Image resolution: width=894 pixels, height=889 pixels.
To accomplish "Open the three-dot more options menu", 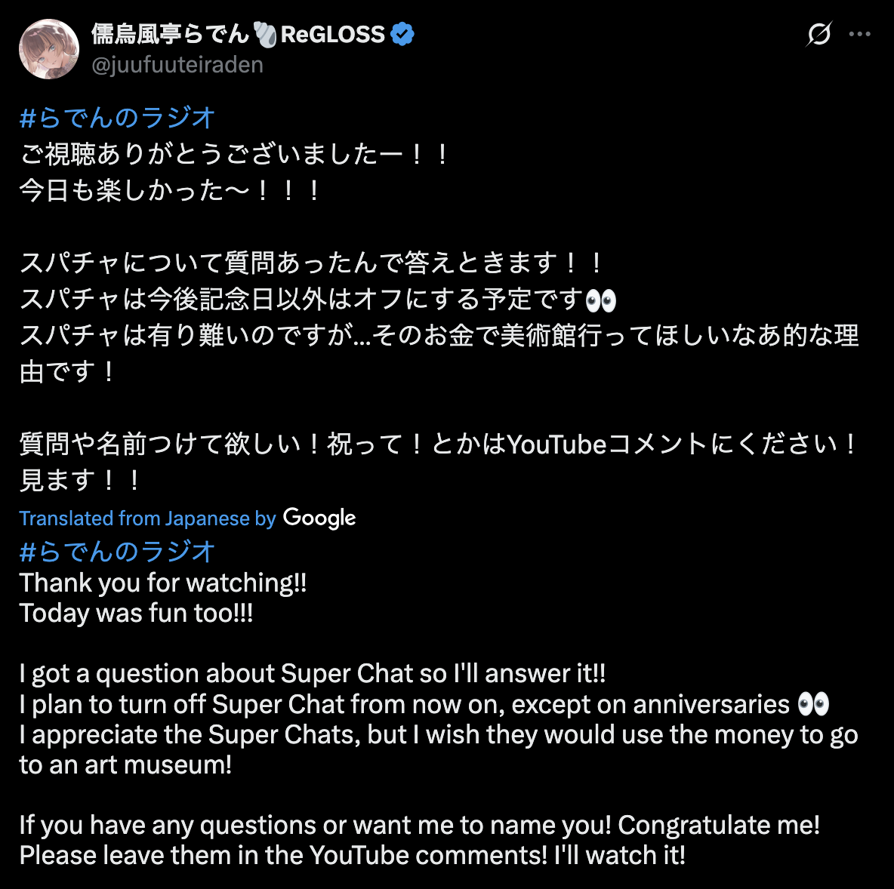I will 859,34.
